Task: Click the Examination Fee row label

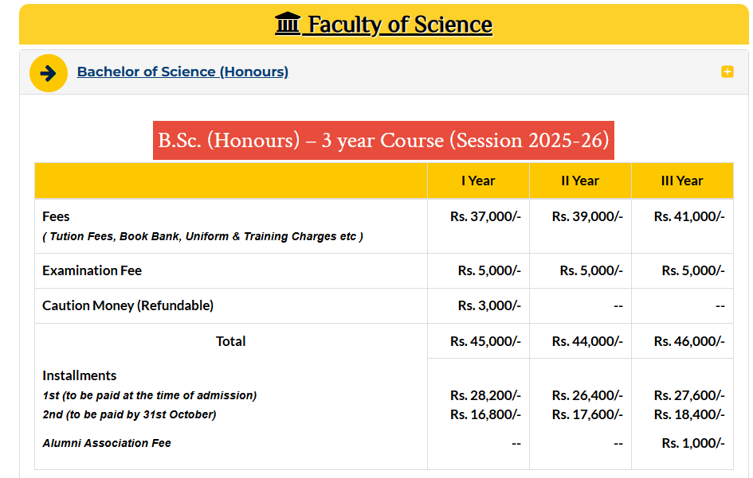Action: click(x=92, y=270)
